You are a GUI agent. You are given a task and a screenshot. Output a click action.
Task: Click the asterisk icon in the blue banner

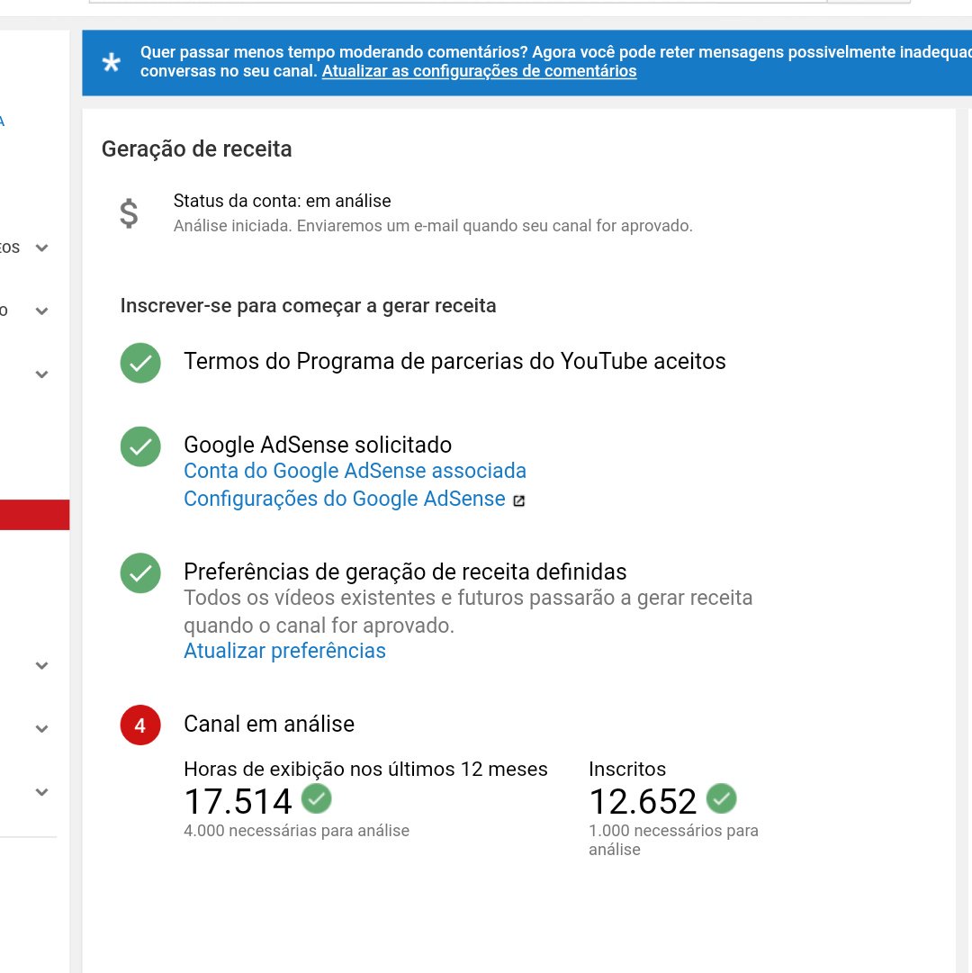[x=112, y=62]
